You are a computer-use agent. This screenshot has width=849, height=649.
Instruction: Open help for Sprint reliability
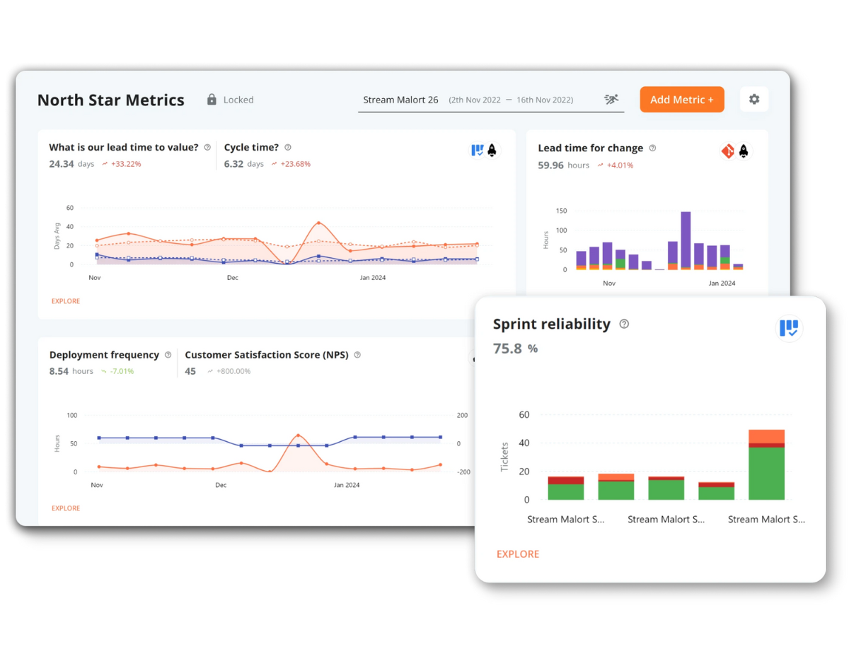coord(624,324)
